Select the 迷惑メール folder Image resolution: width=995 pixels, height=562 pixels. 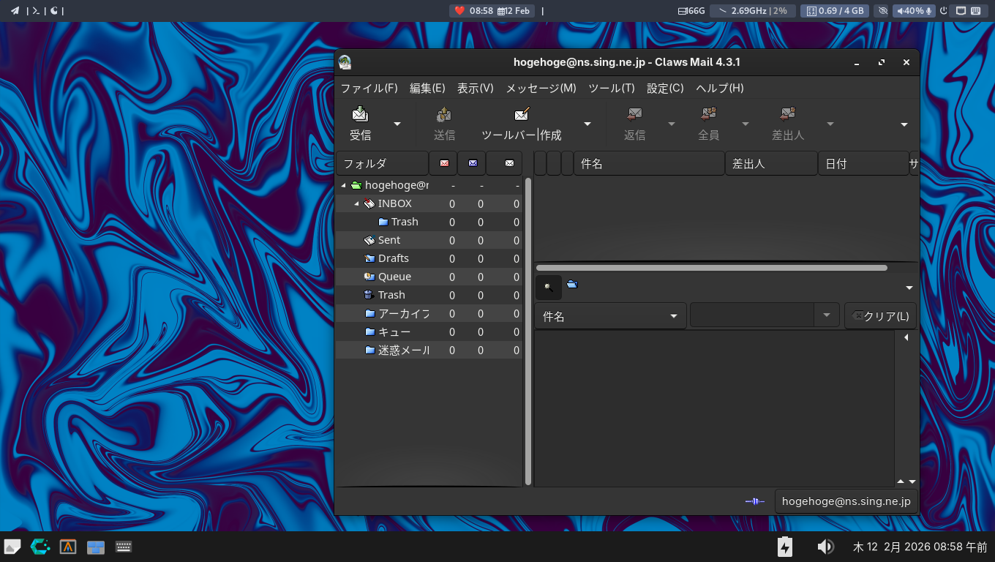pyautogui.click(x=429, y=350)
